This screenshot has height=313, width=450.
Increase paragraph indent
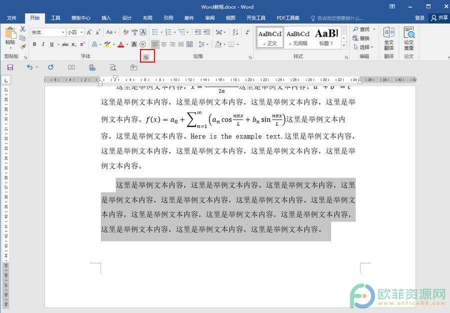(206, 32)
